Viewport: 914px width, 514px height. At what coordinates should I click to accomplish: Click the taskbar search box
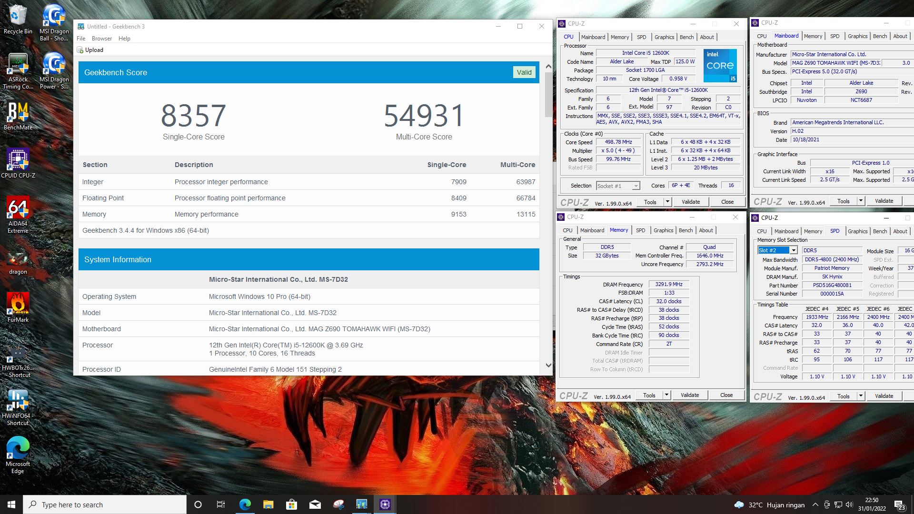pyautogui.click(x=105, y=504)
